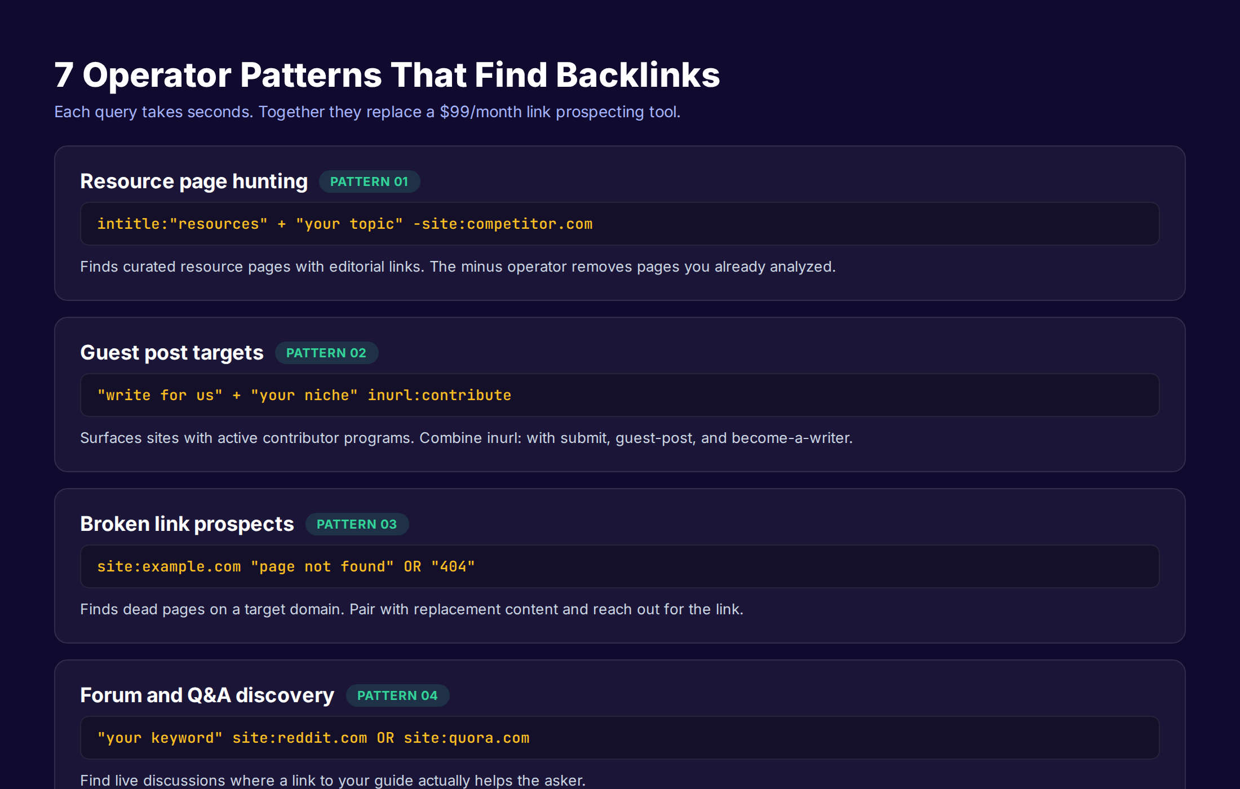Click the PATTERN 04 badge
The height and width of the screenshot is (789, 1240).
coord(397,695)
